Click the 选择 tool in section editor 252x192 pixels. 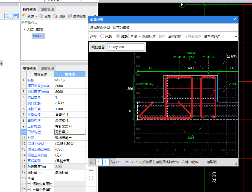(x=93, y=37)
